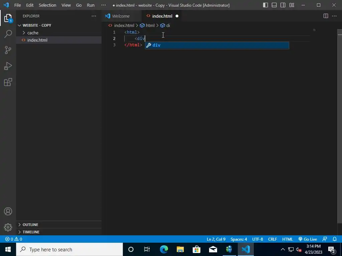Click UTF-8 encoding status item
Viewport: 342px width, 256px height.
(x=258, y=239)
